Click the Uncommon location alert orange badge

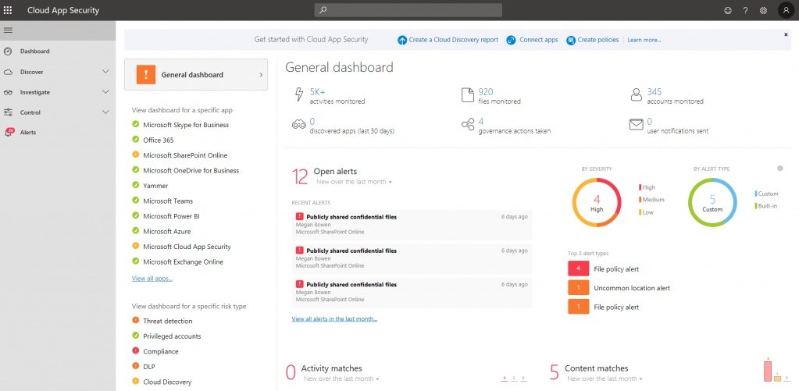click(579, 288)
